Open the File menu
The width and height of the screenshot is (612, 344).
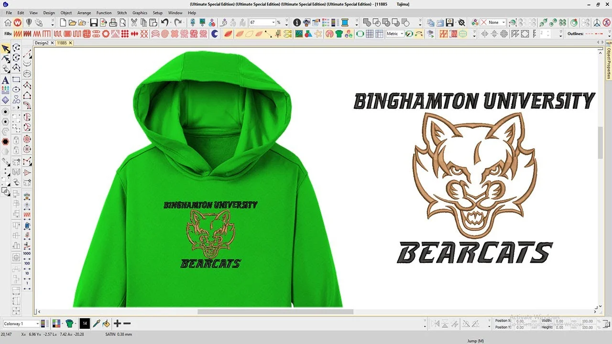click(x=9, y=13)
